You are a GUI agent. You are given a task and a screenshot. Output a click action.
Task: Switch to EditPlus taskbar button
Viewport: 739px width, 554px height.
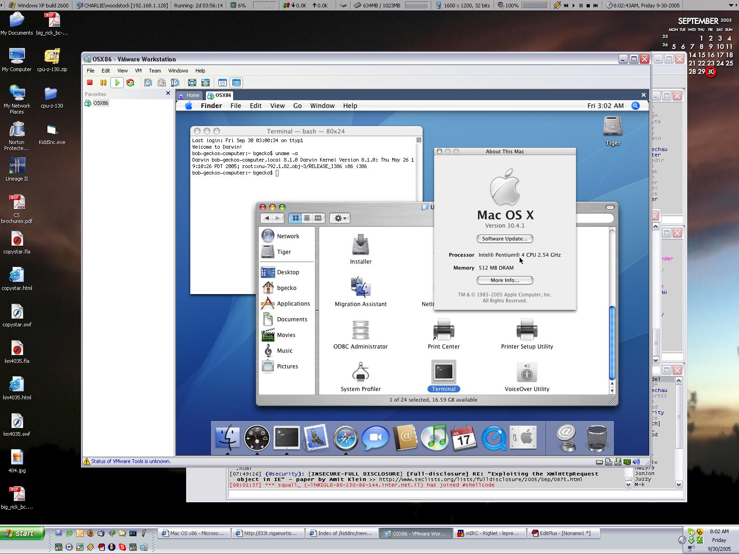[564, 533]
